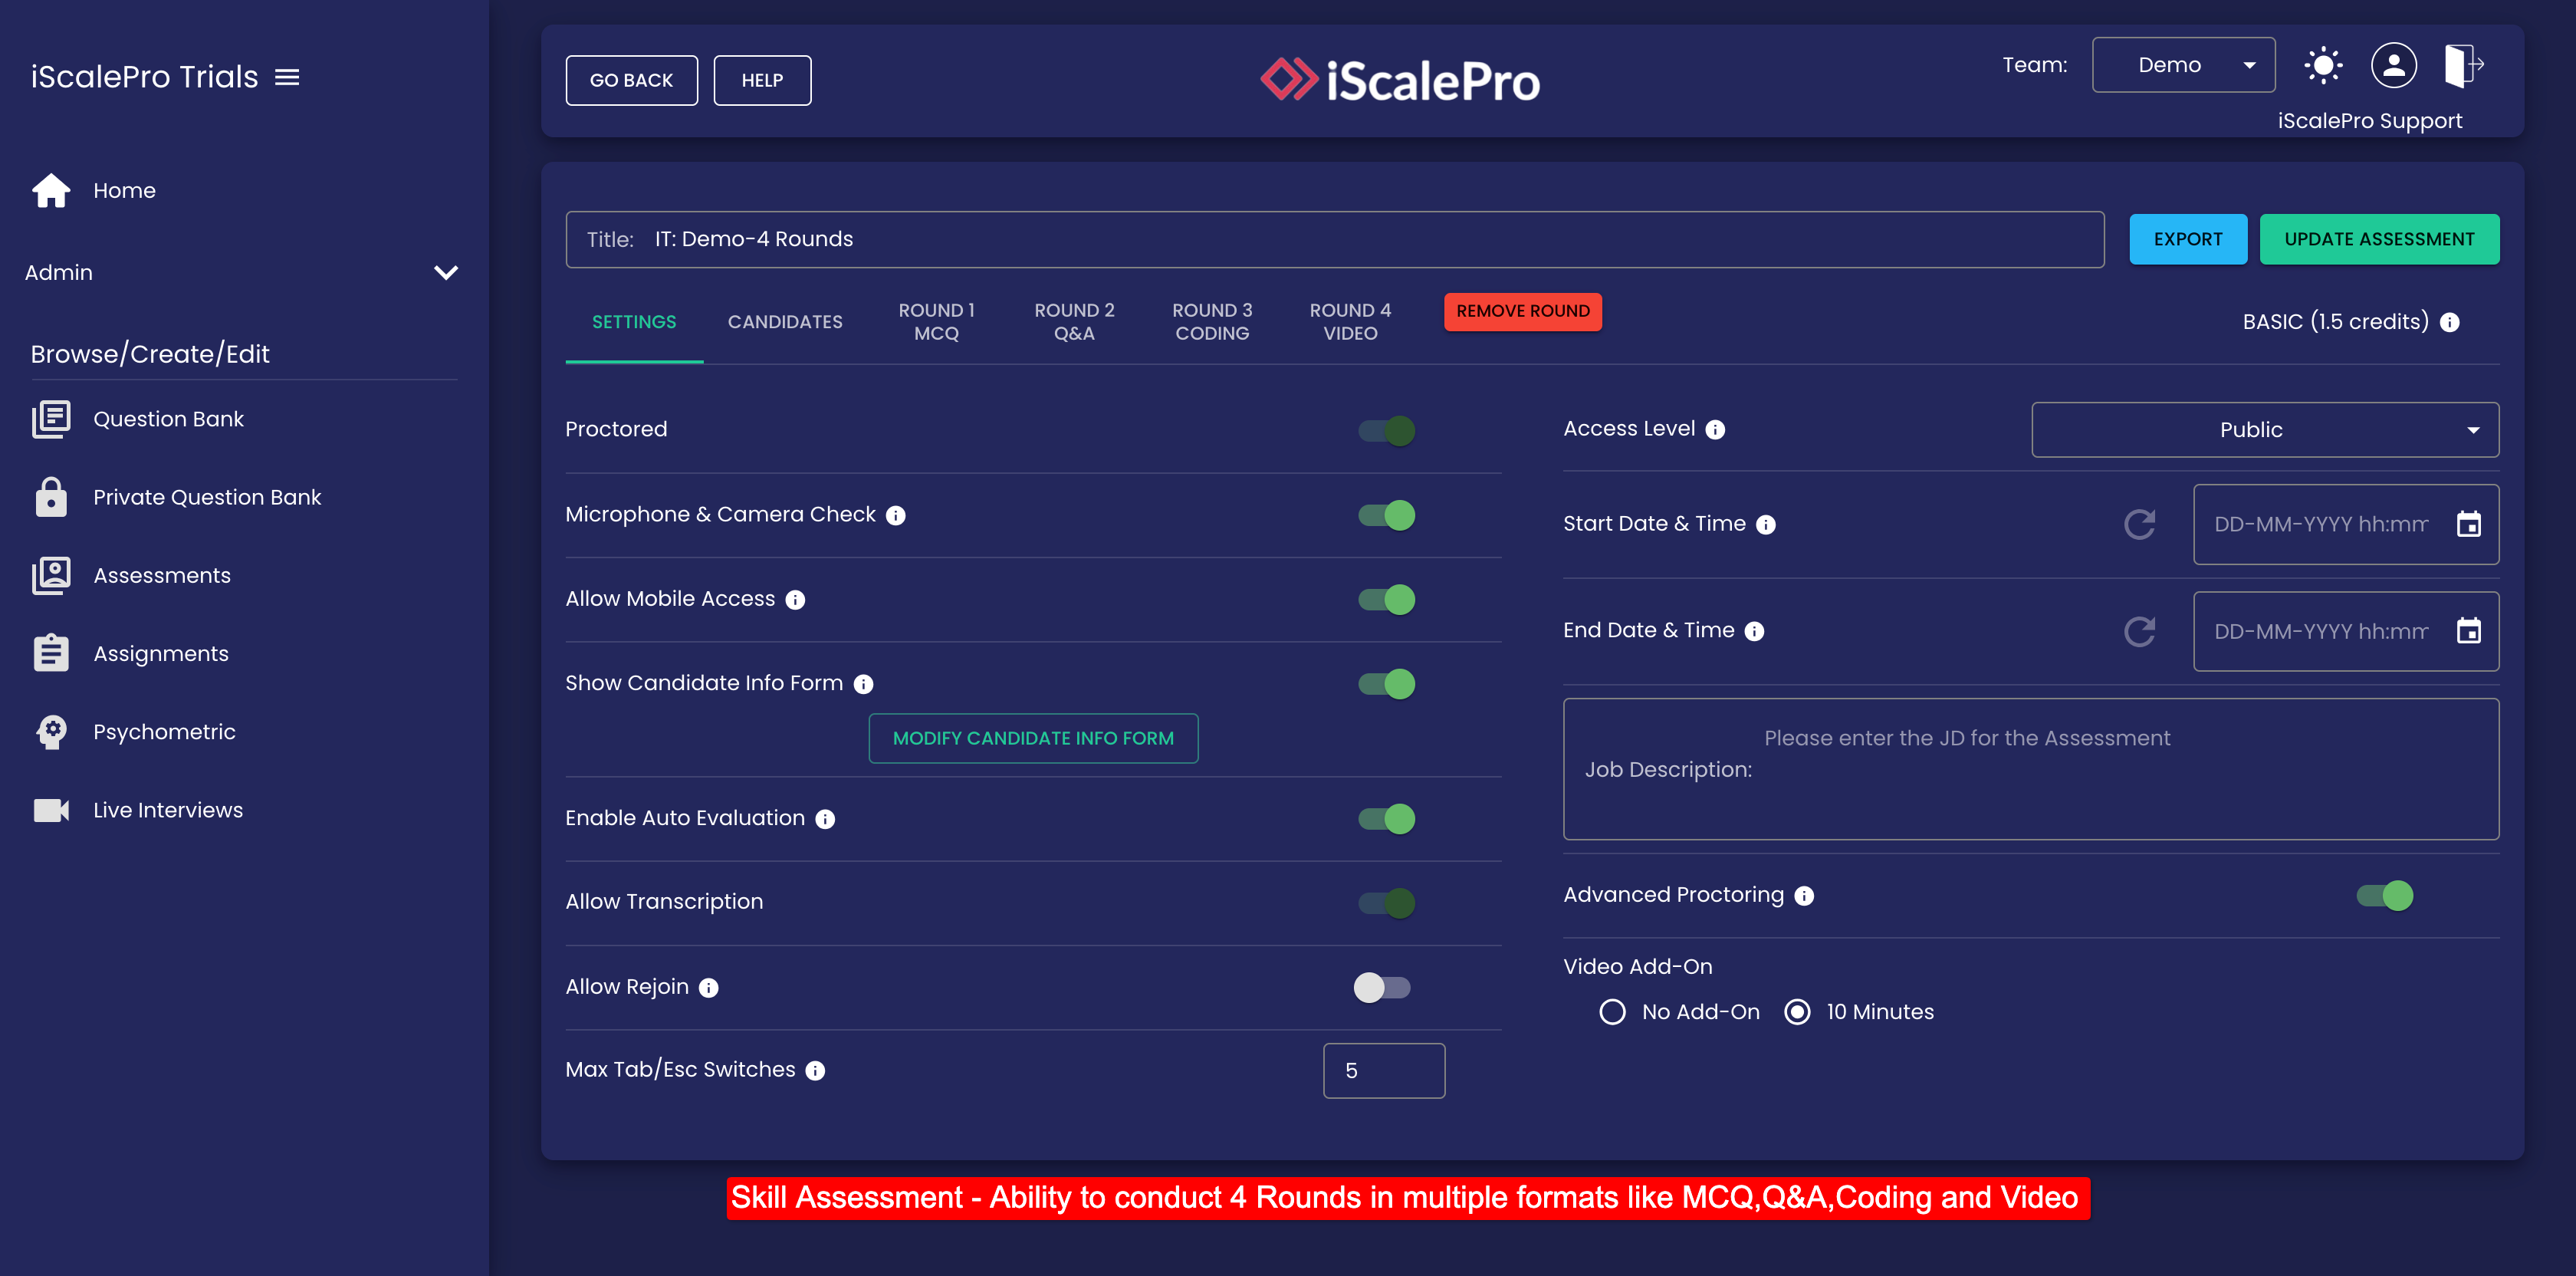Toggle light/dark theme with the sun icon
The height and width of the screenshot is (1276, 2576).
pyautogui.click(x=2322, y=66)
